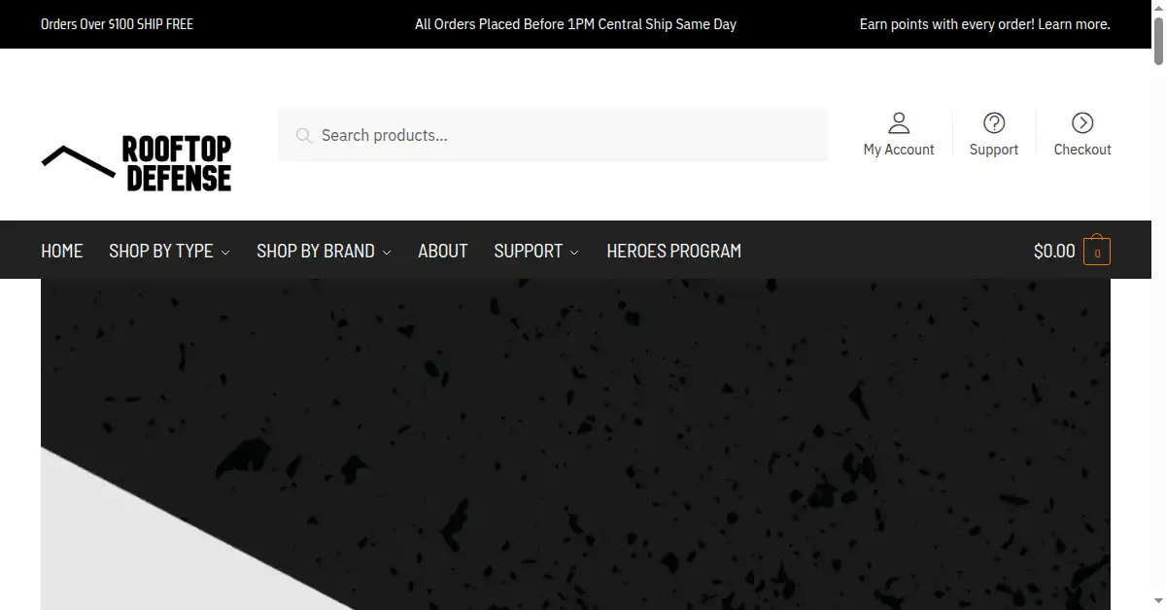Expand the Shop By Type chevron
1166x610 pixels.
click(x=225, y=253)
